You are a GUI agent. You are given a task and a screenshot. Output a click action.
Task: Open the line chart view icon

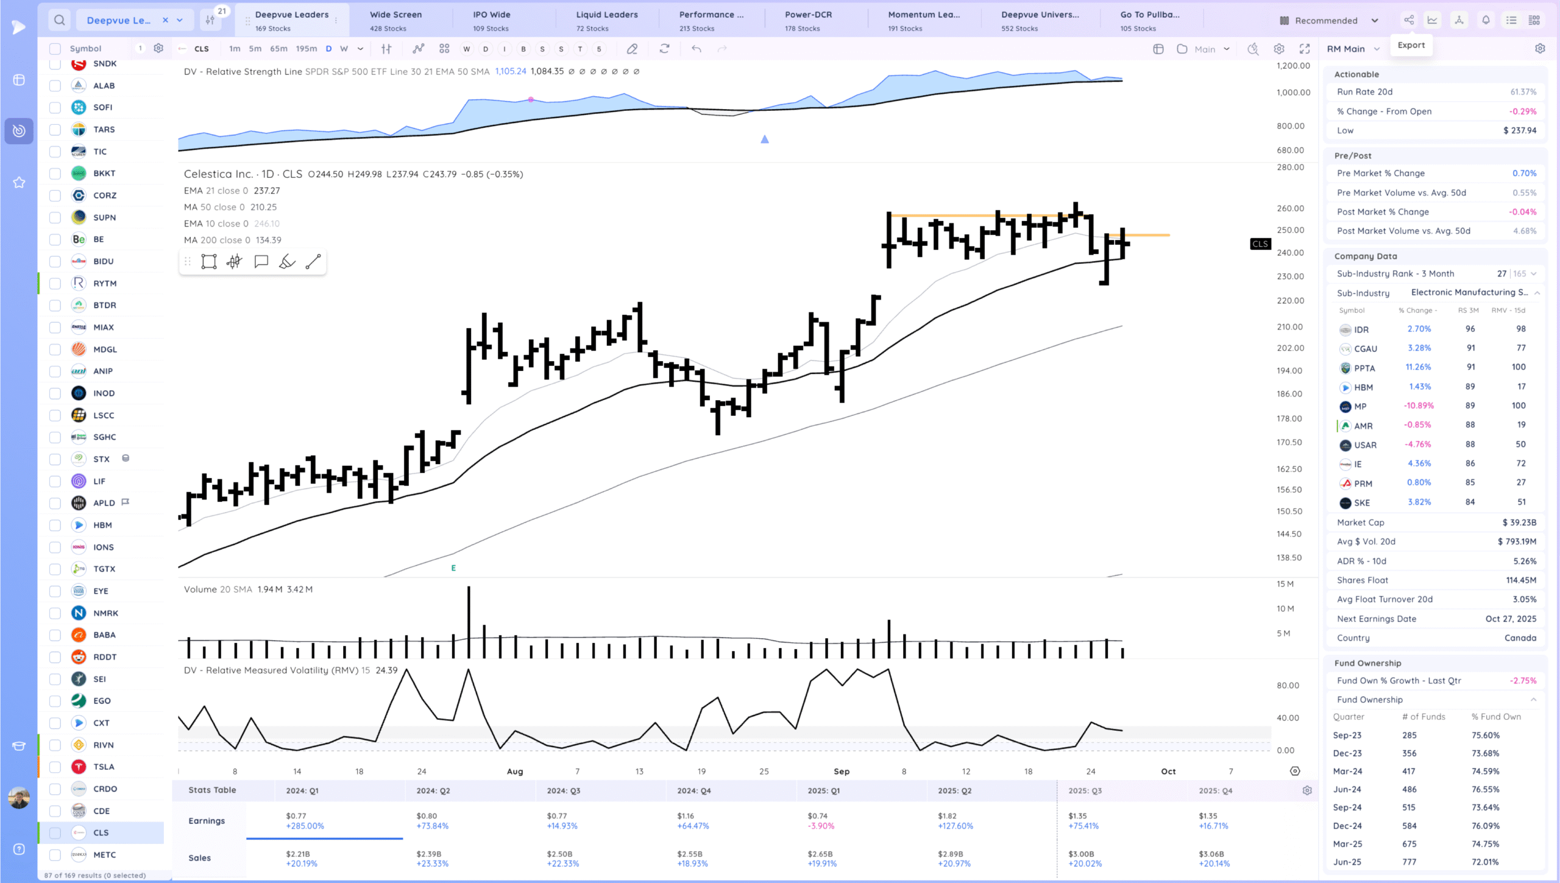(x=1433, y=20)
